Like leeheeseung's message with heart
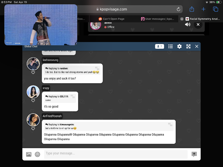Image resolution: width=223 pixels, height=167 pixels. tap(33, 72)
